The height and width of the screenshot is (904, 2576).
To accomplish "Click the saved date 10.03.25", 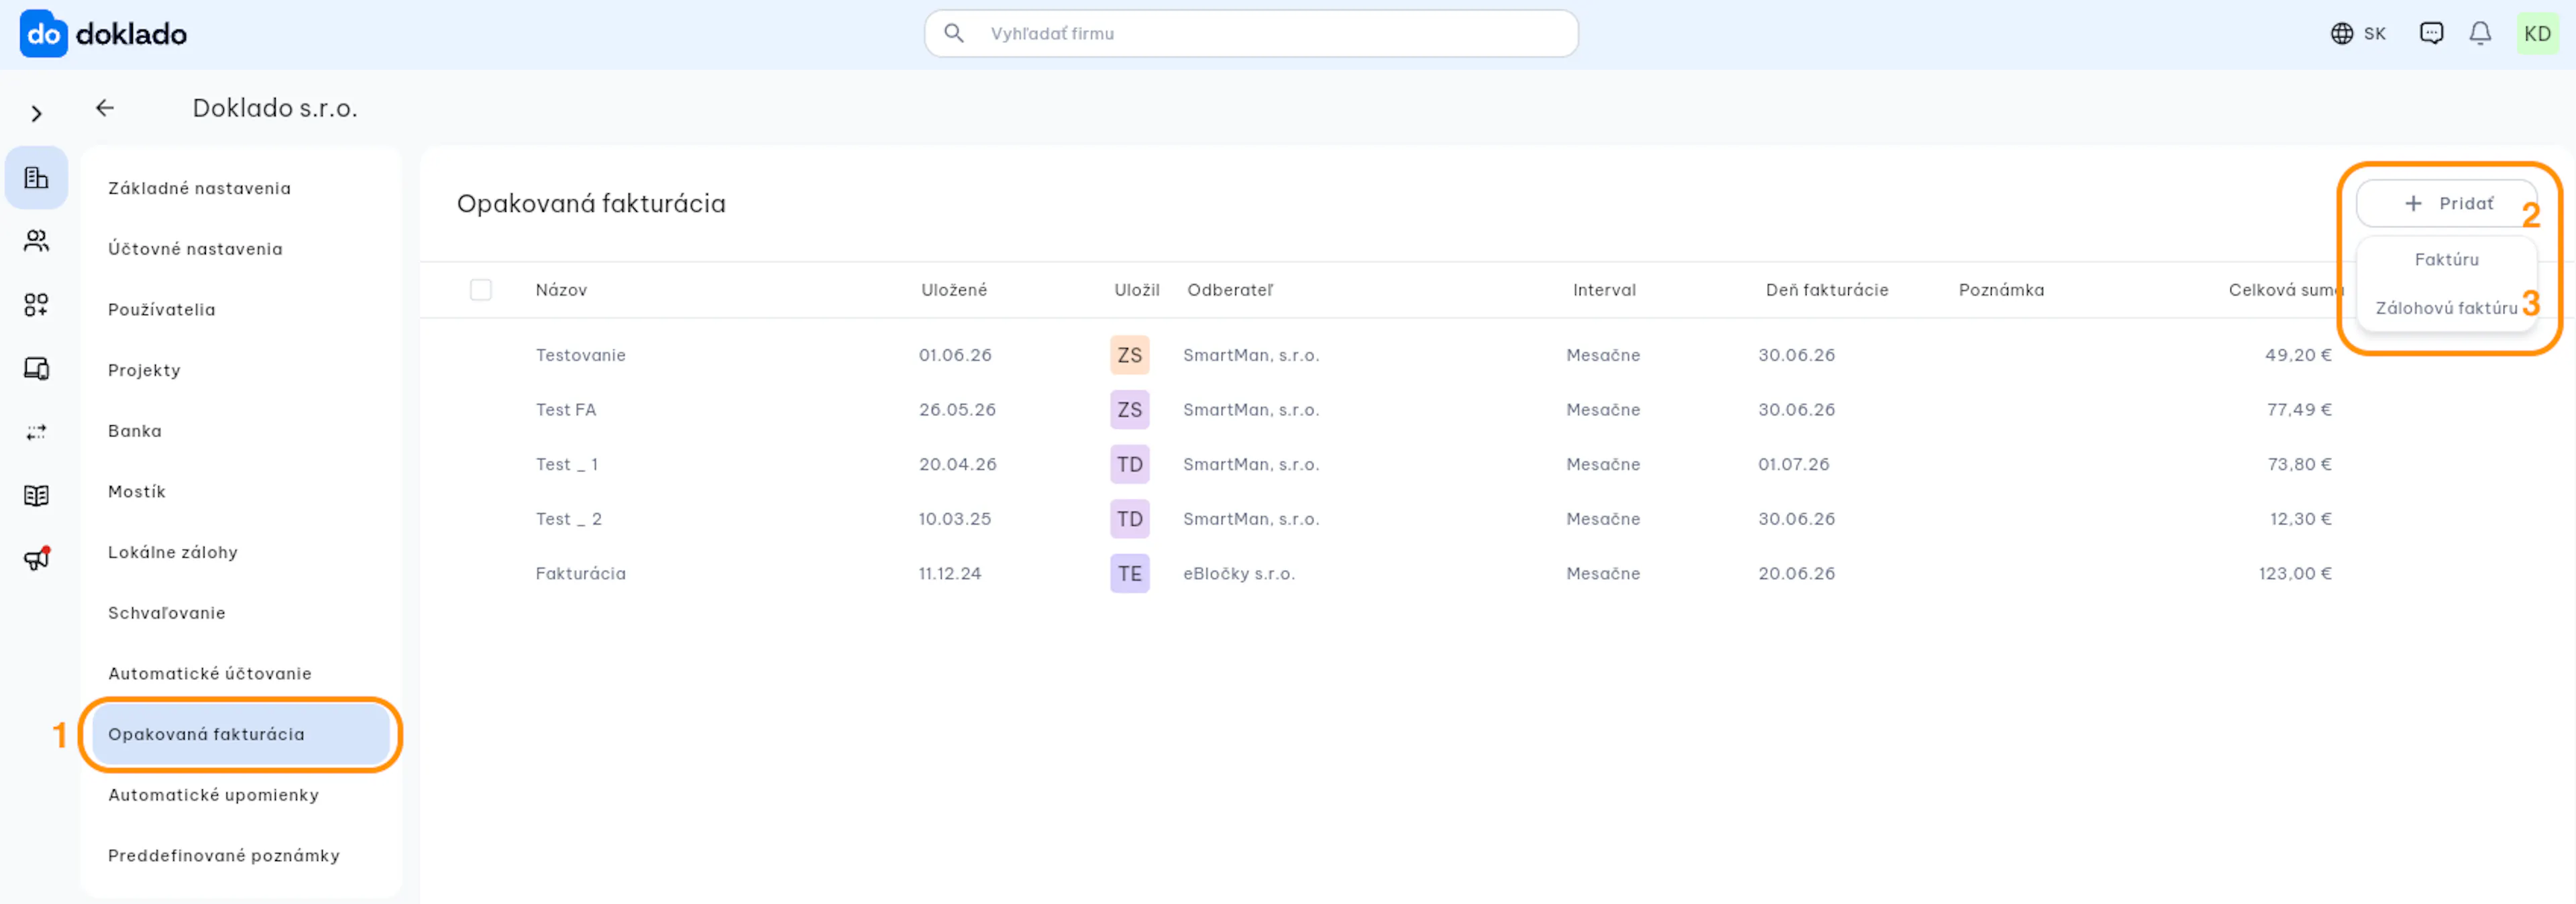I will point(955,519).
